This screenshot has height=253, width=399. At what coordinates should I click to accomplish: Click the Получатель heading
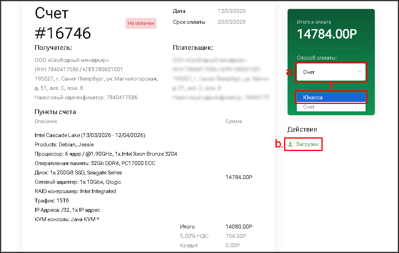point(53,48)
